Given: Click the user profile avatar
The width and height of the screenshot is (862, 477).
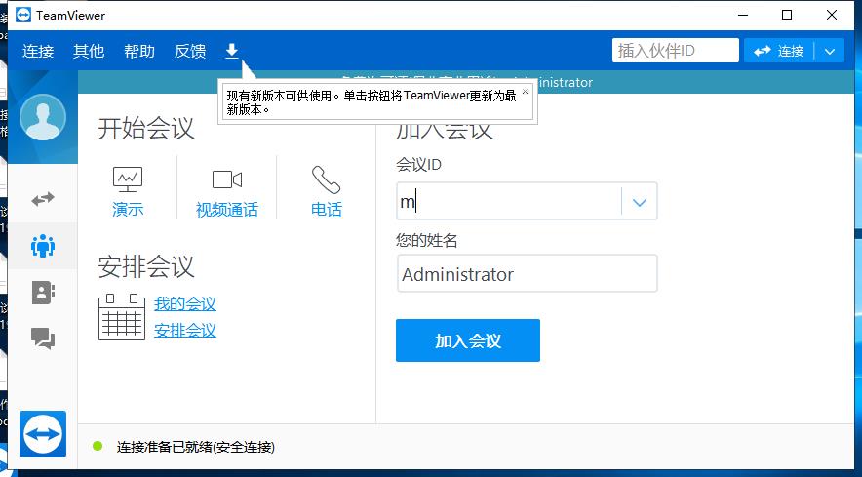Looking at the screenshot, I should tap(43, 117).
